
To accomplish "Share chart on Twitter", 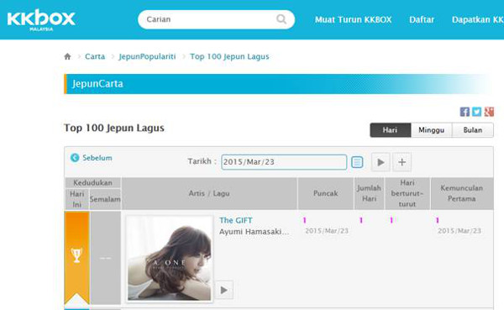I will point(476,112).
